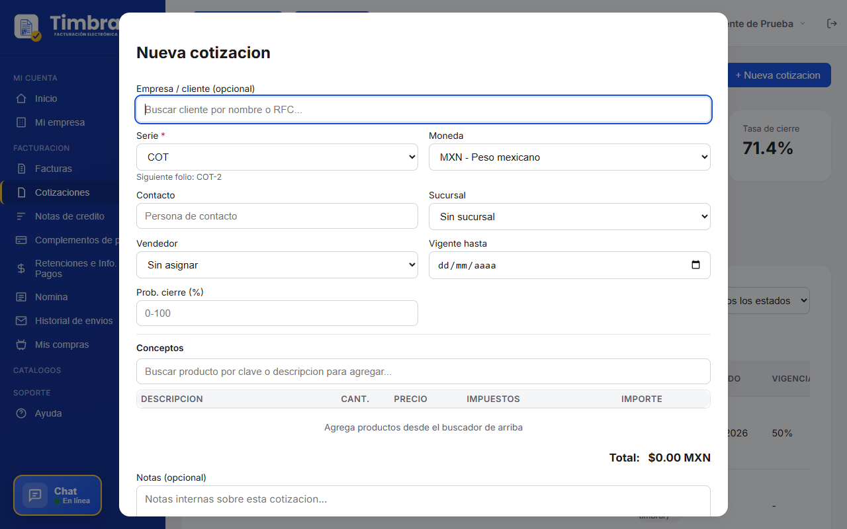Click the envelope icon for Historial de envios
The height and width of the screenshot is (529, 847).
click(21, 321)
